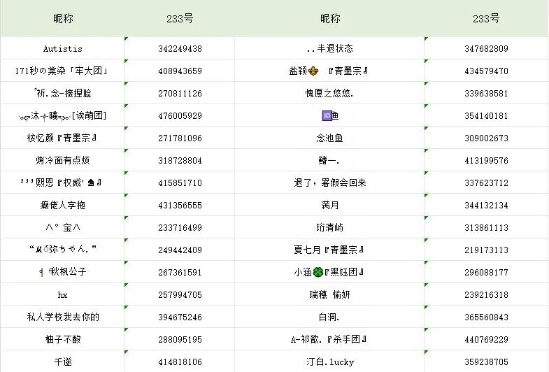Click the fleur-de-lis emoji in 盐颖 cell
Viewport: 549px width, 372px height.
313,71
